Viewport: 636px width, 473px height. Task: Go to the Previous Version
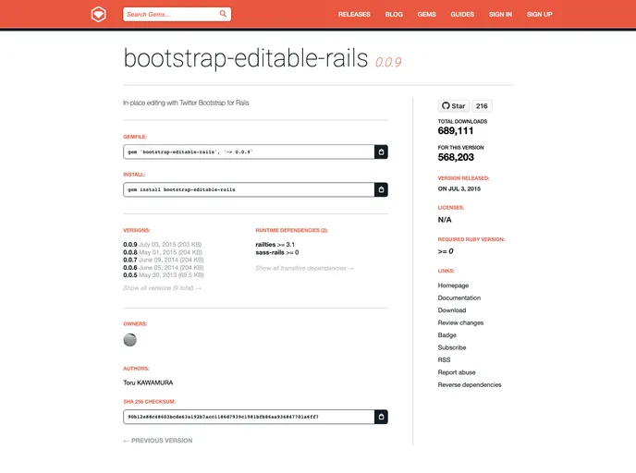(x=158, y=440)
